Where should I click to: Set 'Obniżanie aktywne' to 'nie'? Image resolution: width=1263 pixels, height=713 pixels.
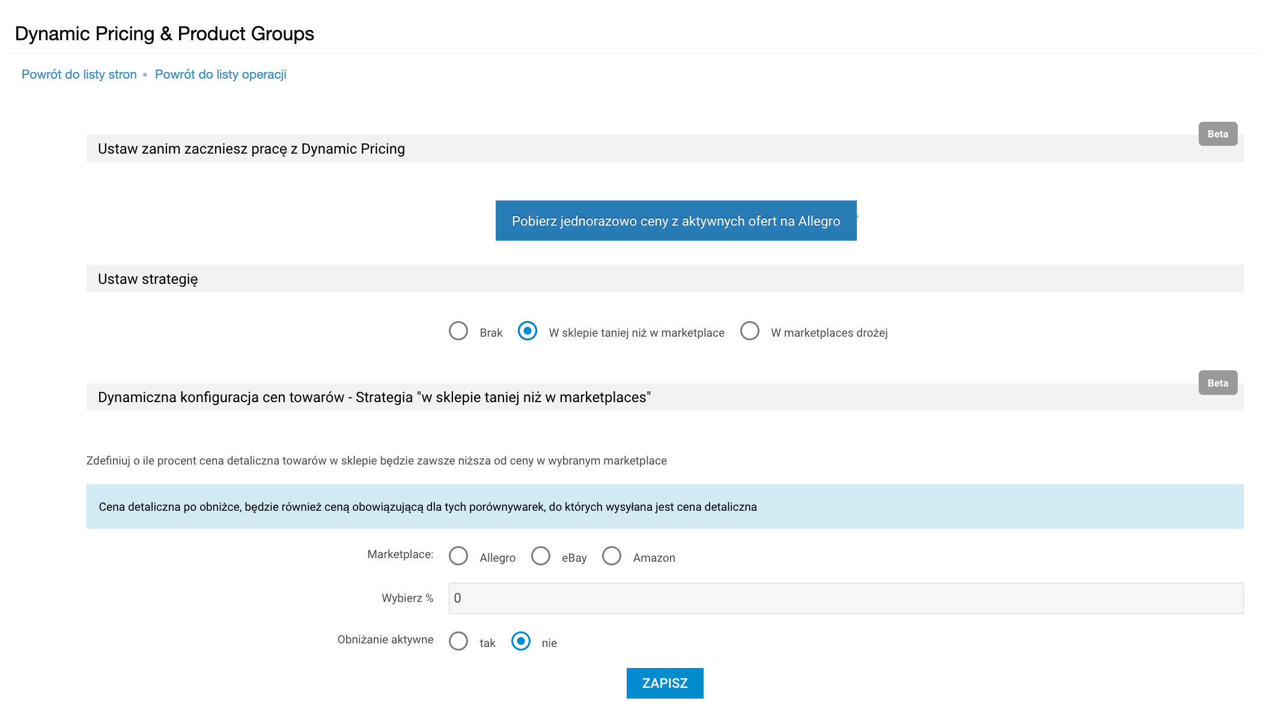click(x=521, y=642)
